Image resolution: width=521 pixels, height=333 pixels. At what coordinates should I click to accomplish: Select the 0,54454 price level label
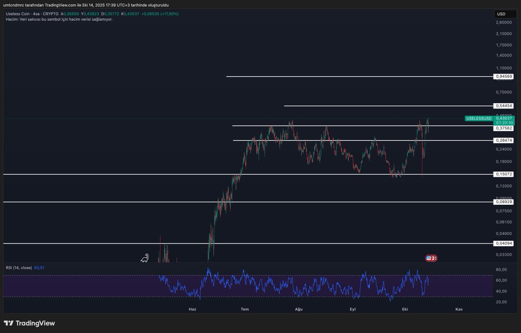click(504, 106)
